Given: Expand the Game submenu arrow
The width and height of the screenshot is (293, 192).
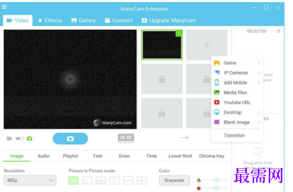Looking at the screenshot, I should tap(259, 63).
